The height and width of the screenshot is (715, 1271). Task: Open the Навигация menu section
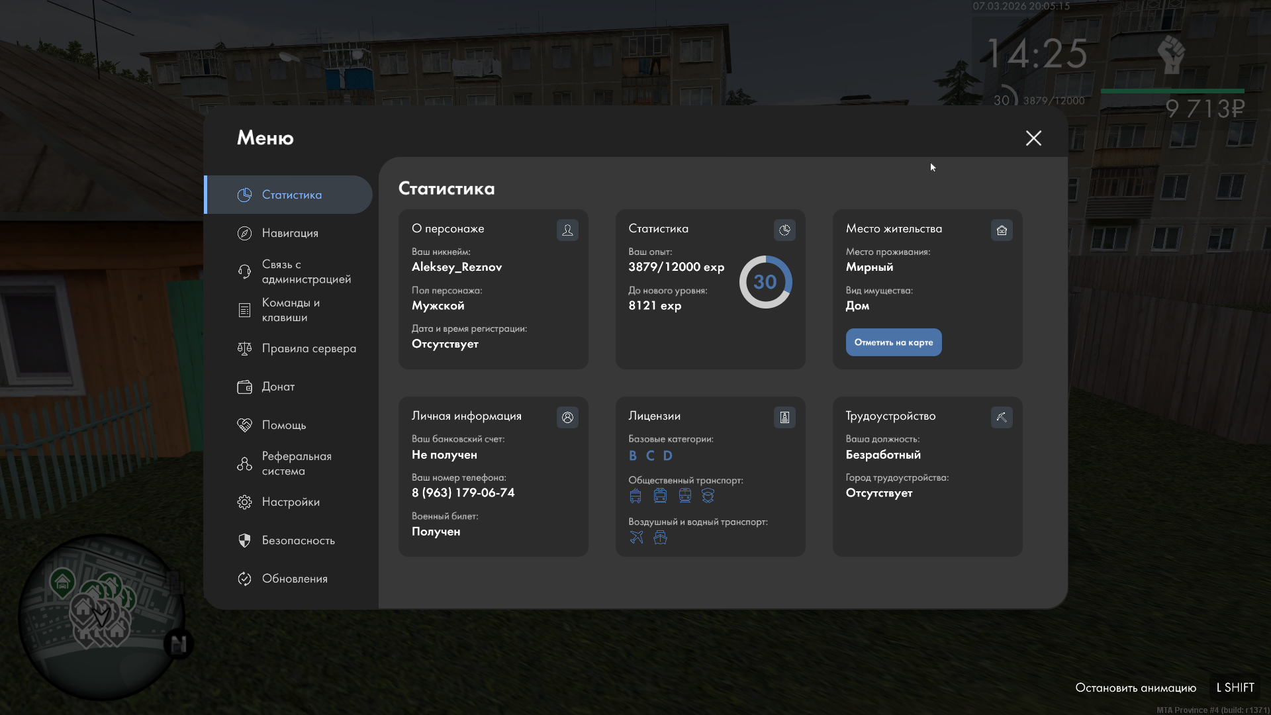[x=290, y=233]
